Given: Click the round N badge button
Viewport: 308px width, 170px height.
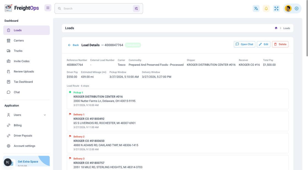Looking at the screenshot, I should pyautogui.click(x=8, y=162).
